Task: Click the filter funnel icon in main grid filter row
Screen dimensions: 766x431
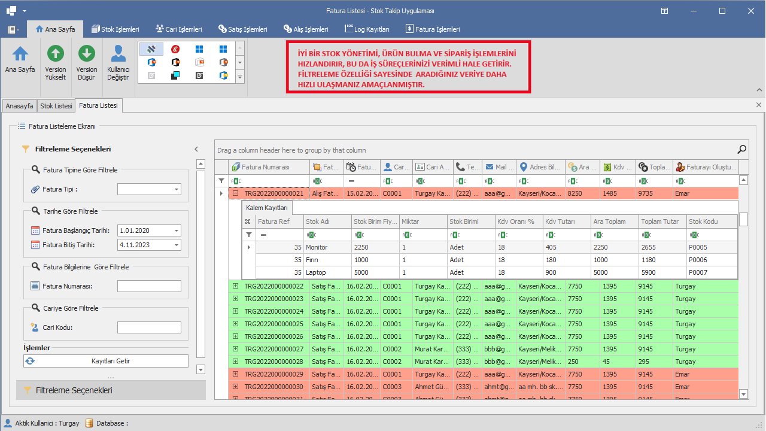Action: [x=221, y=180]
